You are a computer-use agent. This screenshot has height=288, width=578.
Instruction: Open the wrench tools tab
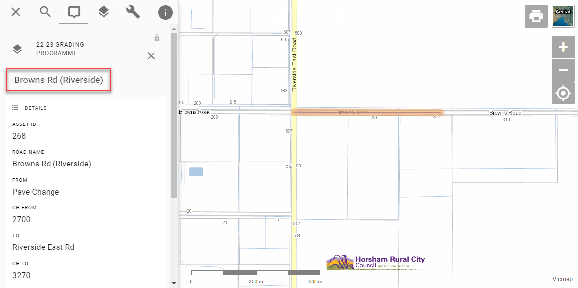133,12
